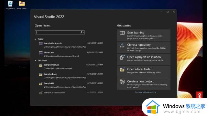Click the SampleDocumentation folder icon
Viewport: 207px width, 116px height.
coord(41,93)
